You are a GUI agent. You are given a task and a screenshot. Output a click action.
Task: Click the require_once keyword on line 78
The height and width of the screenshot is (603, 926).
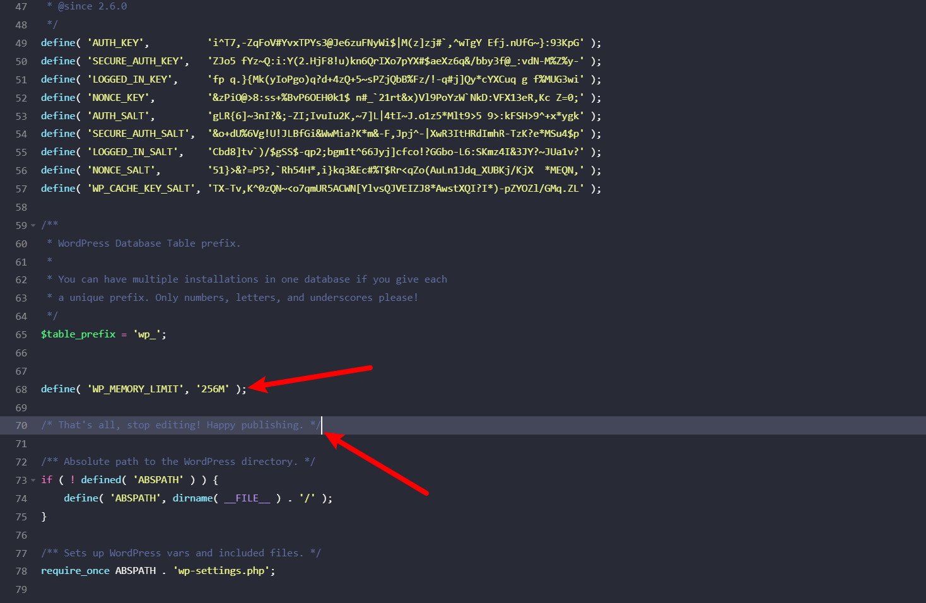(x=75, y=570)
